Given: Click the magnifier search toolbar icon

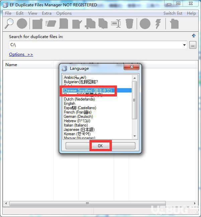Looking at the screenshot, I should (9, 23).
